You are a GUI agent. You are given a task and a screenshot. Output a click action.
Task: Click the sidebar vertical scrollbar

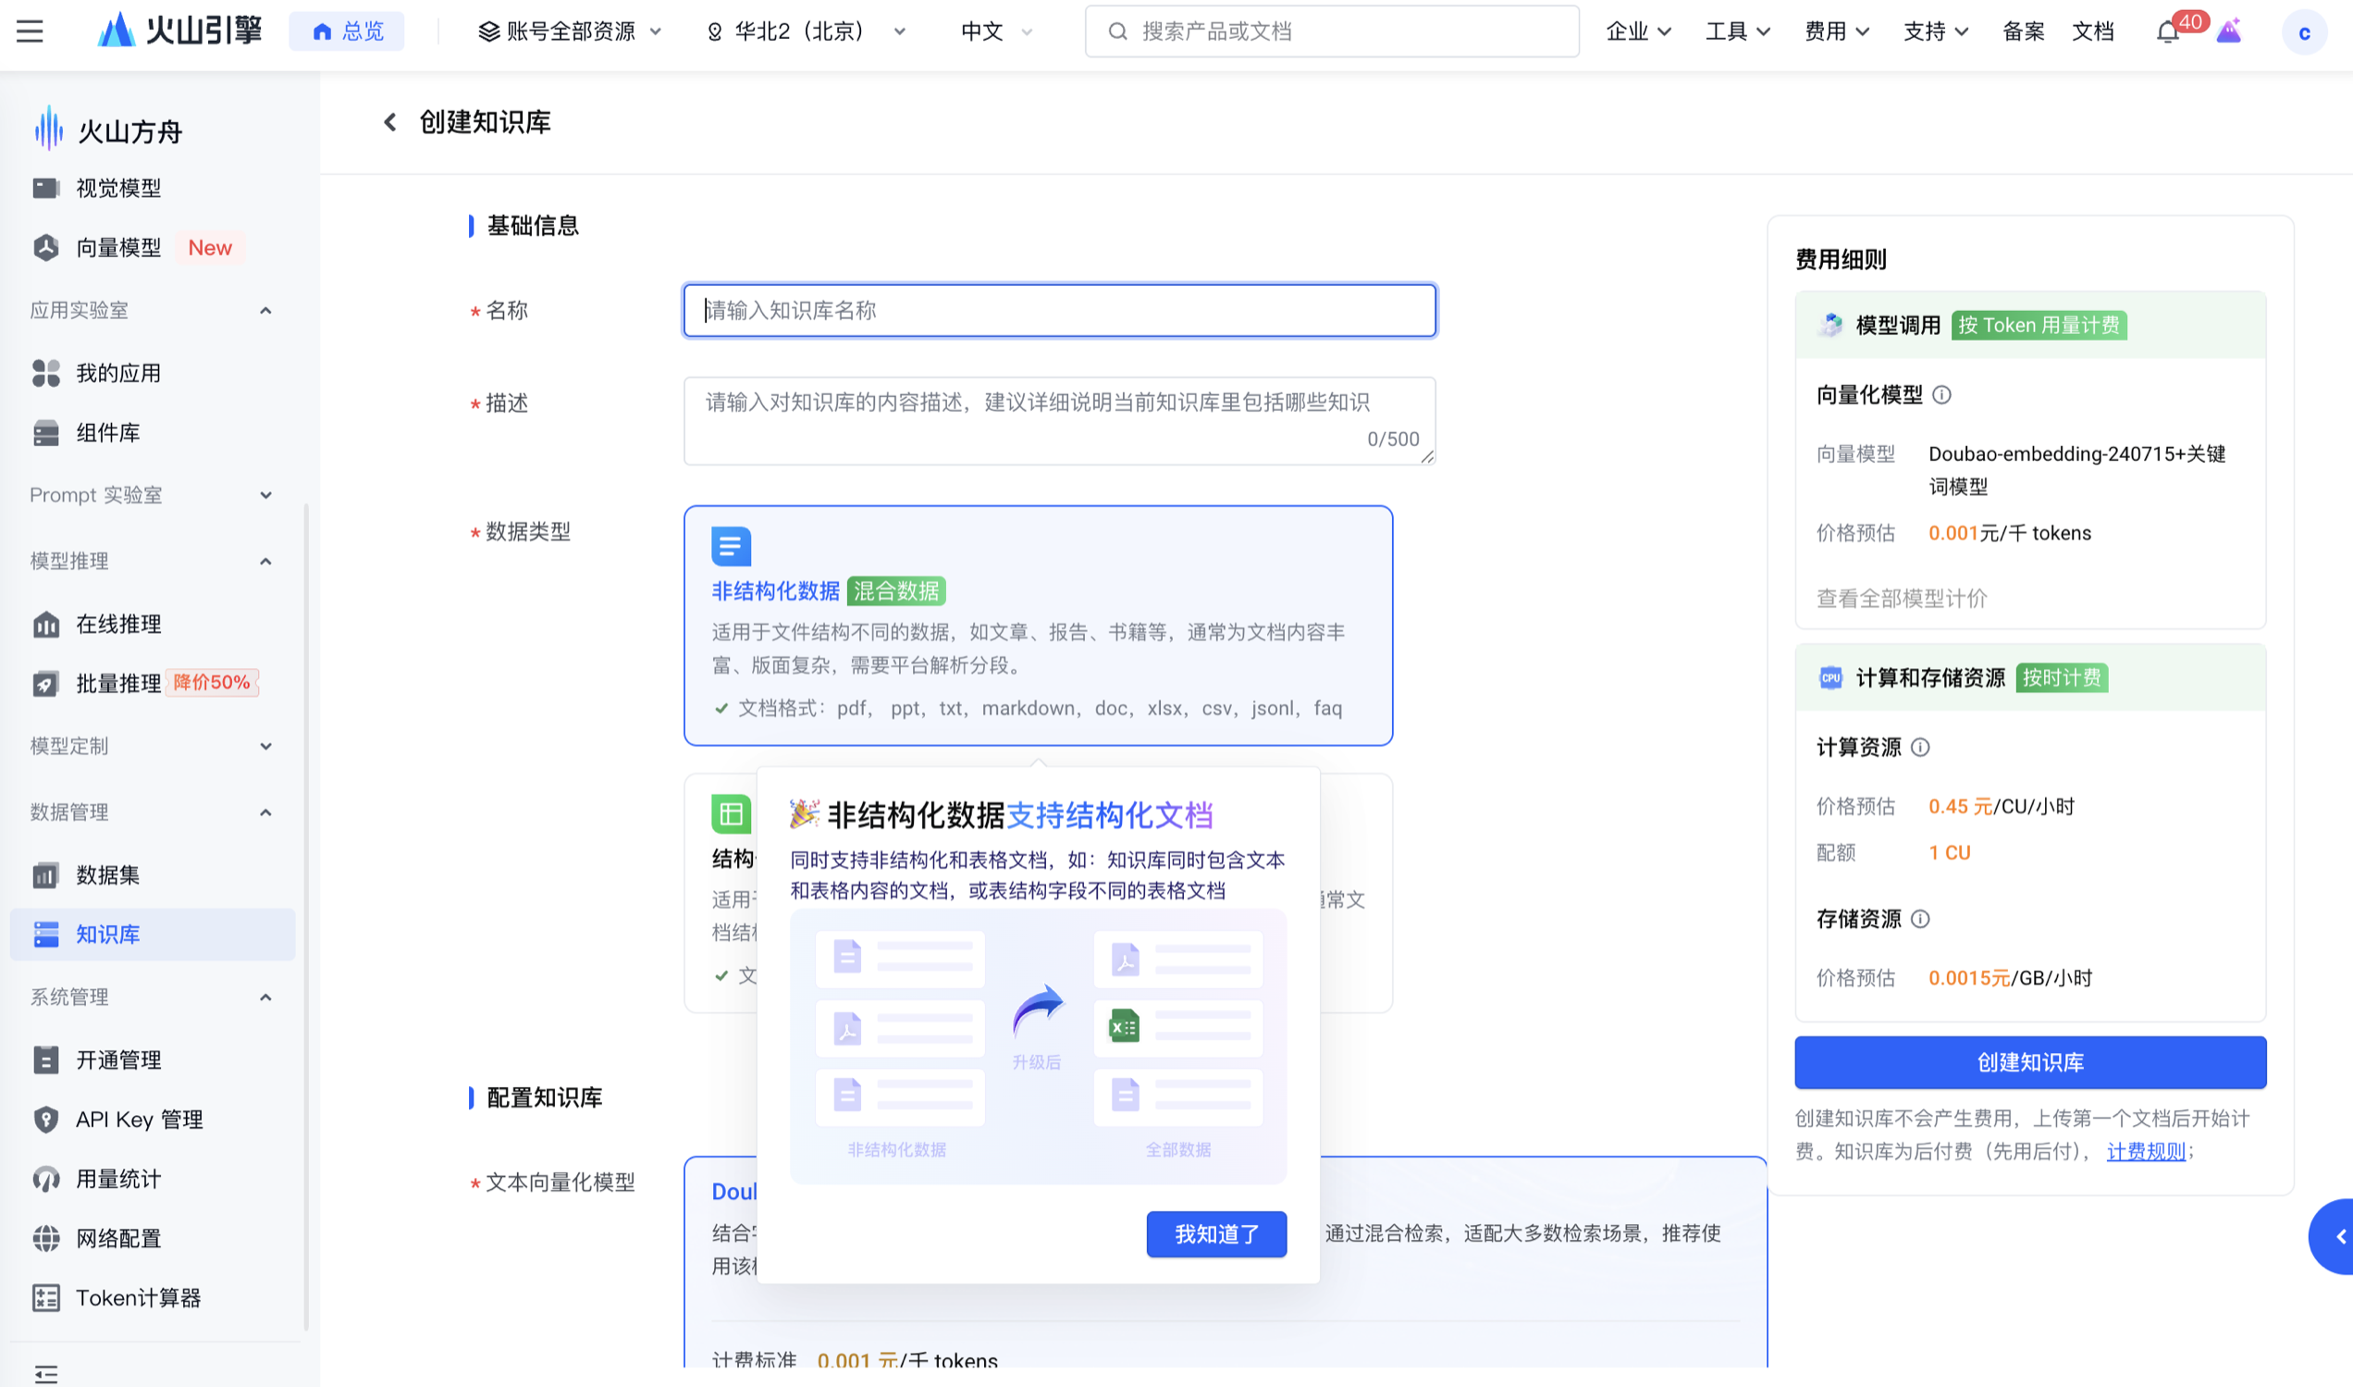click(x=305, y=916)
